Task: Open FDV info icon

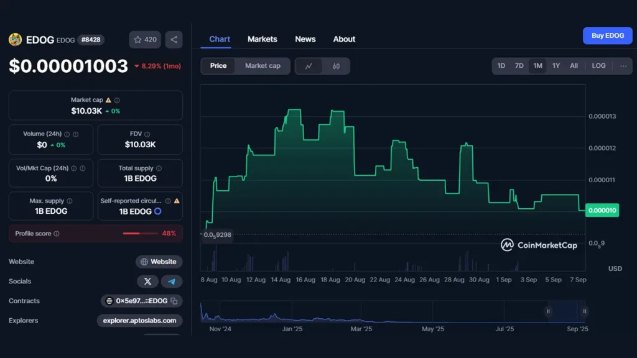Action: pyautogui.click(x=147, y=134)
